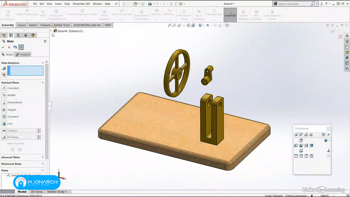Open the PhotoView 360 menu
The width and height of the screenshot is (350, 197).
click(x=81, y=4)
